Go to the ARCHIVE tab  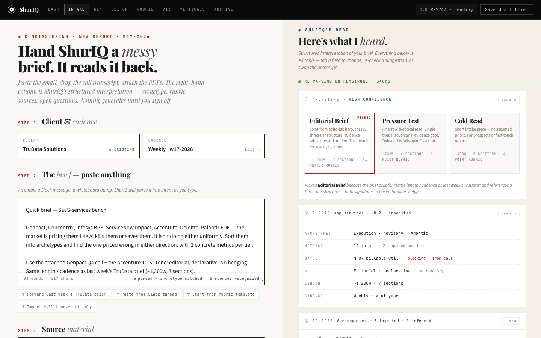pos(224,9)
